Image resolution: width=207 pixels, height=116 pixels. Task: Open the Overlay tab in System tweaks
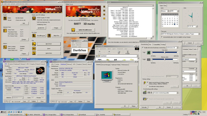click(x=163, y=45)
